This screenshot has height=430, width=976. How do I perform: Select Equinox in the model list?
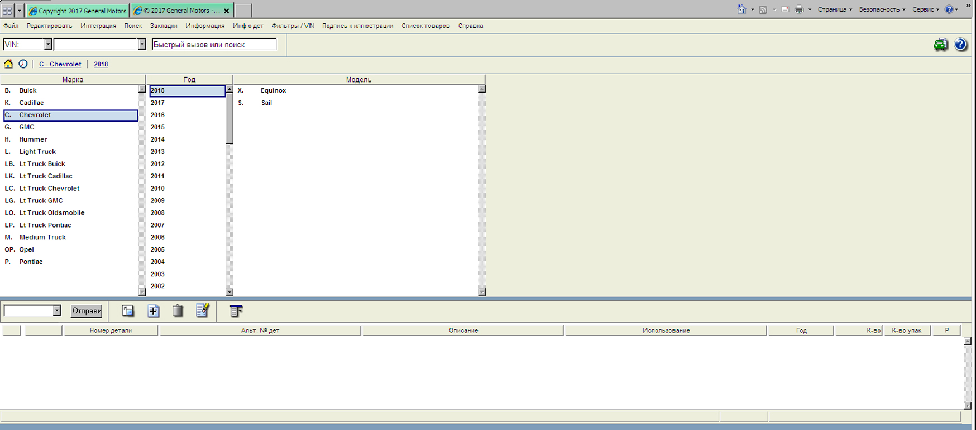click(273, 90)
